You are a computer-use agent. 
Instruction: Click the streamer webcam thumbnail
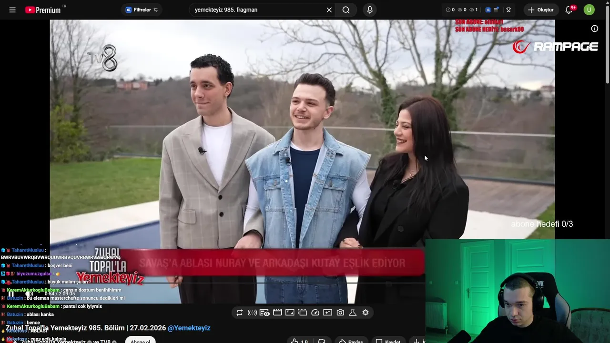tap(518, 291)
